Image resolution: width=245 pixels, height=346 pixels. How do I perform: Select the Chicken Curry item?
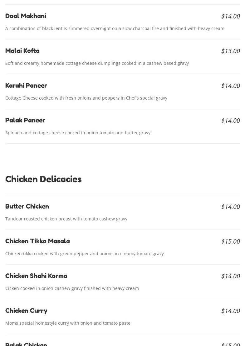point(27,311)
